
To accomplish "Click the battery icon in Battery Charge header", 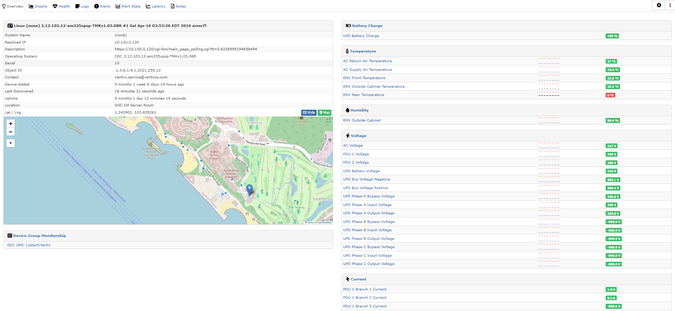I will (x=348, y=26).
